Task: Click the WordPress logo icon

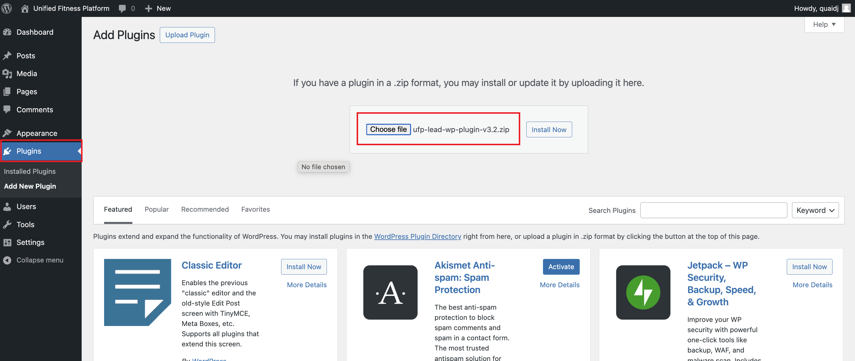Action: tap(7, 8)
